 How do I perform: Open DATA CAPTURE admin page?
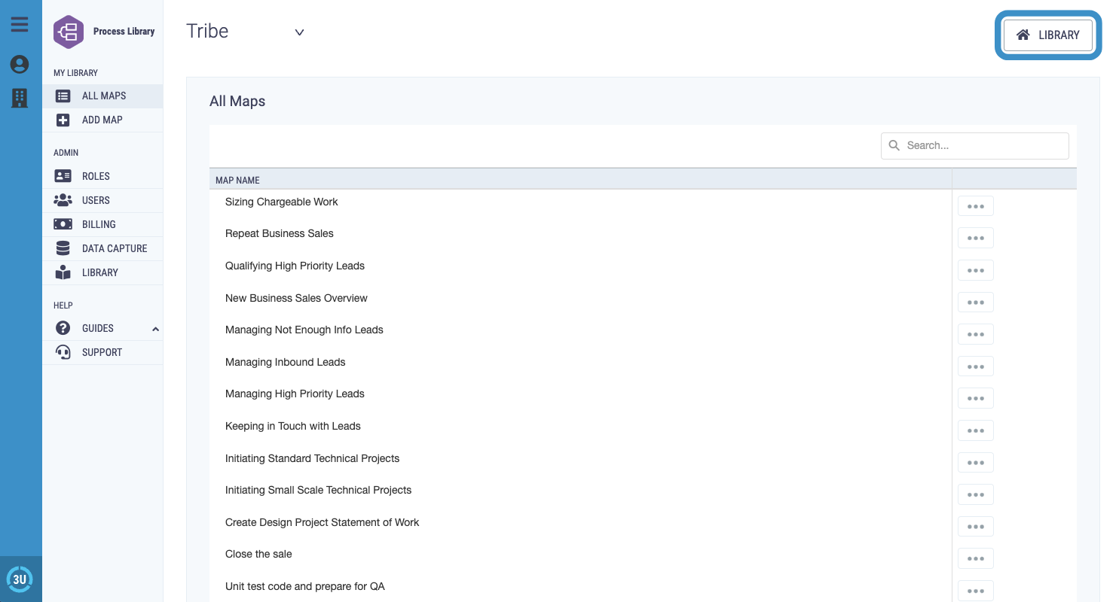[x=102, y=248]
